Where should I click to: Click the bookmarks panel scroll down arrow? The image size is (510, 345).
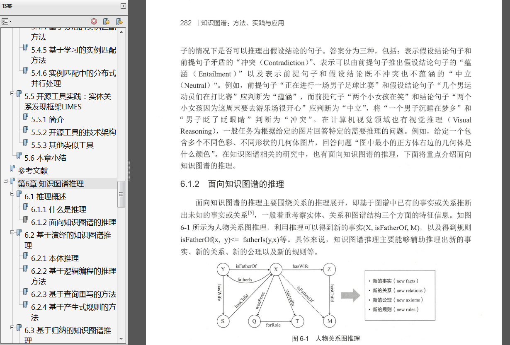[x=121, y=338]
